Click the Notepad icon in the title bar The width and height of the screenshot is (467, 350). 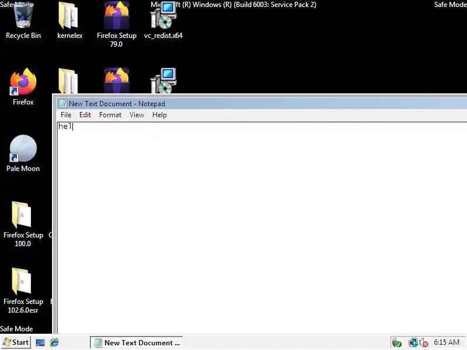(x=62, y=104)
